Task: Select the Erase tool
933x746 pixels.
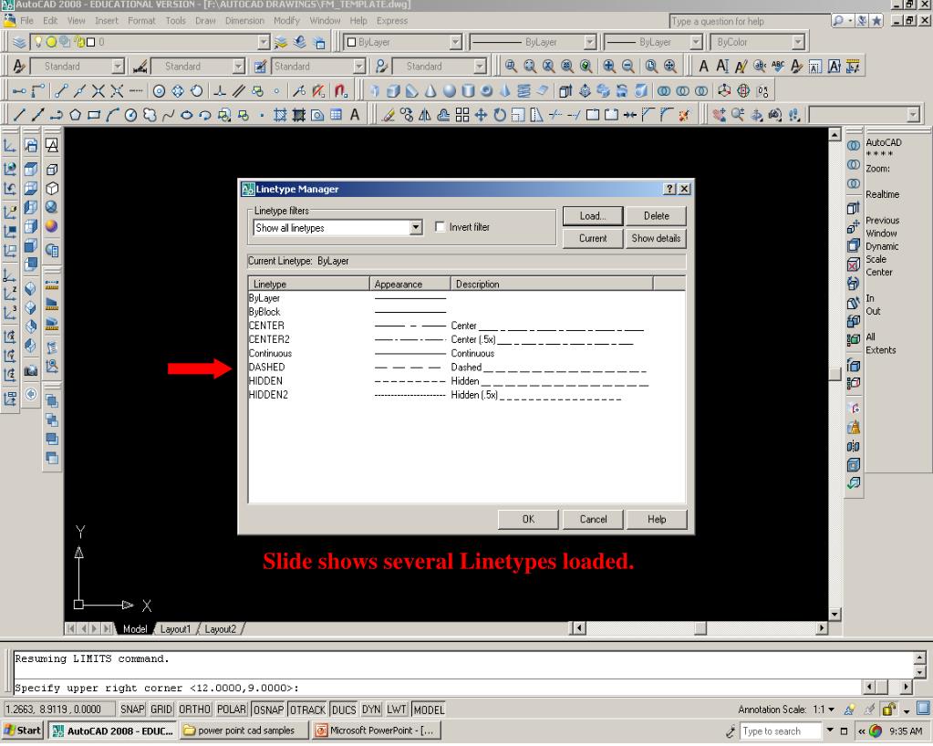Action: tap(389, 115)
